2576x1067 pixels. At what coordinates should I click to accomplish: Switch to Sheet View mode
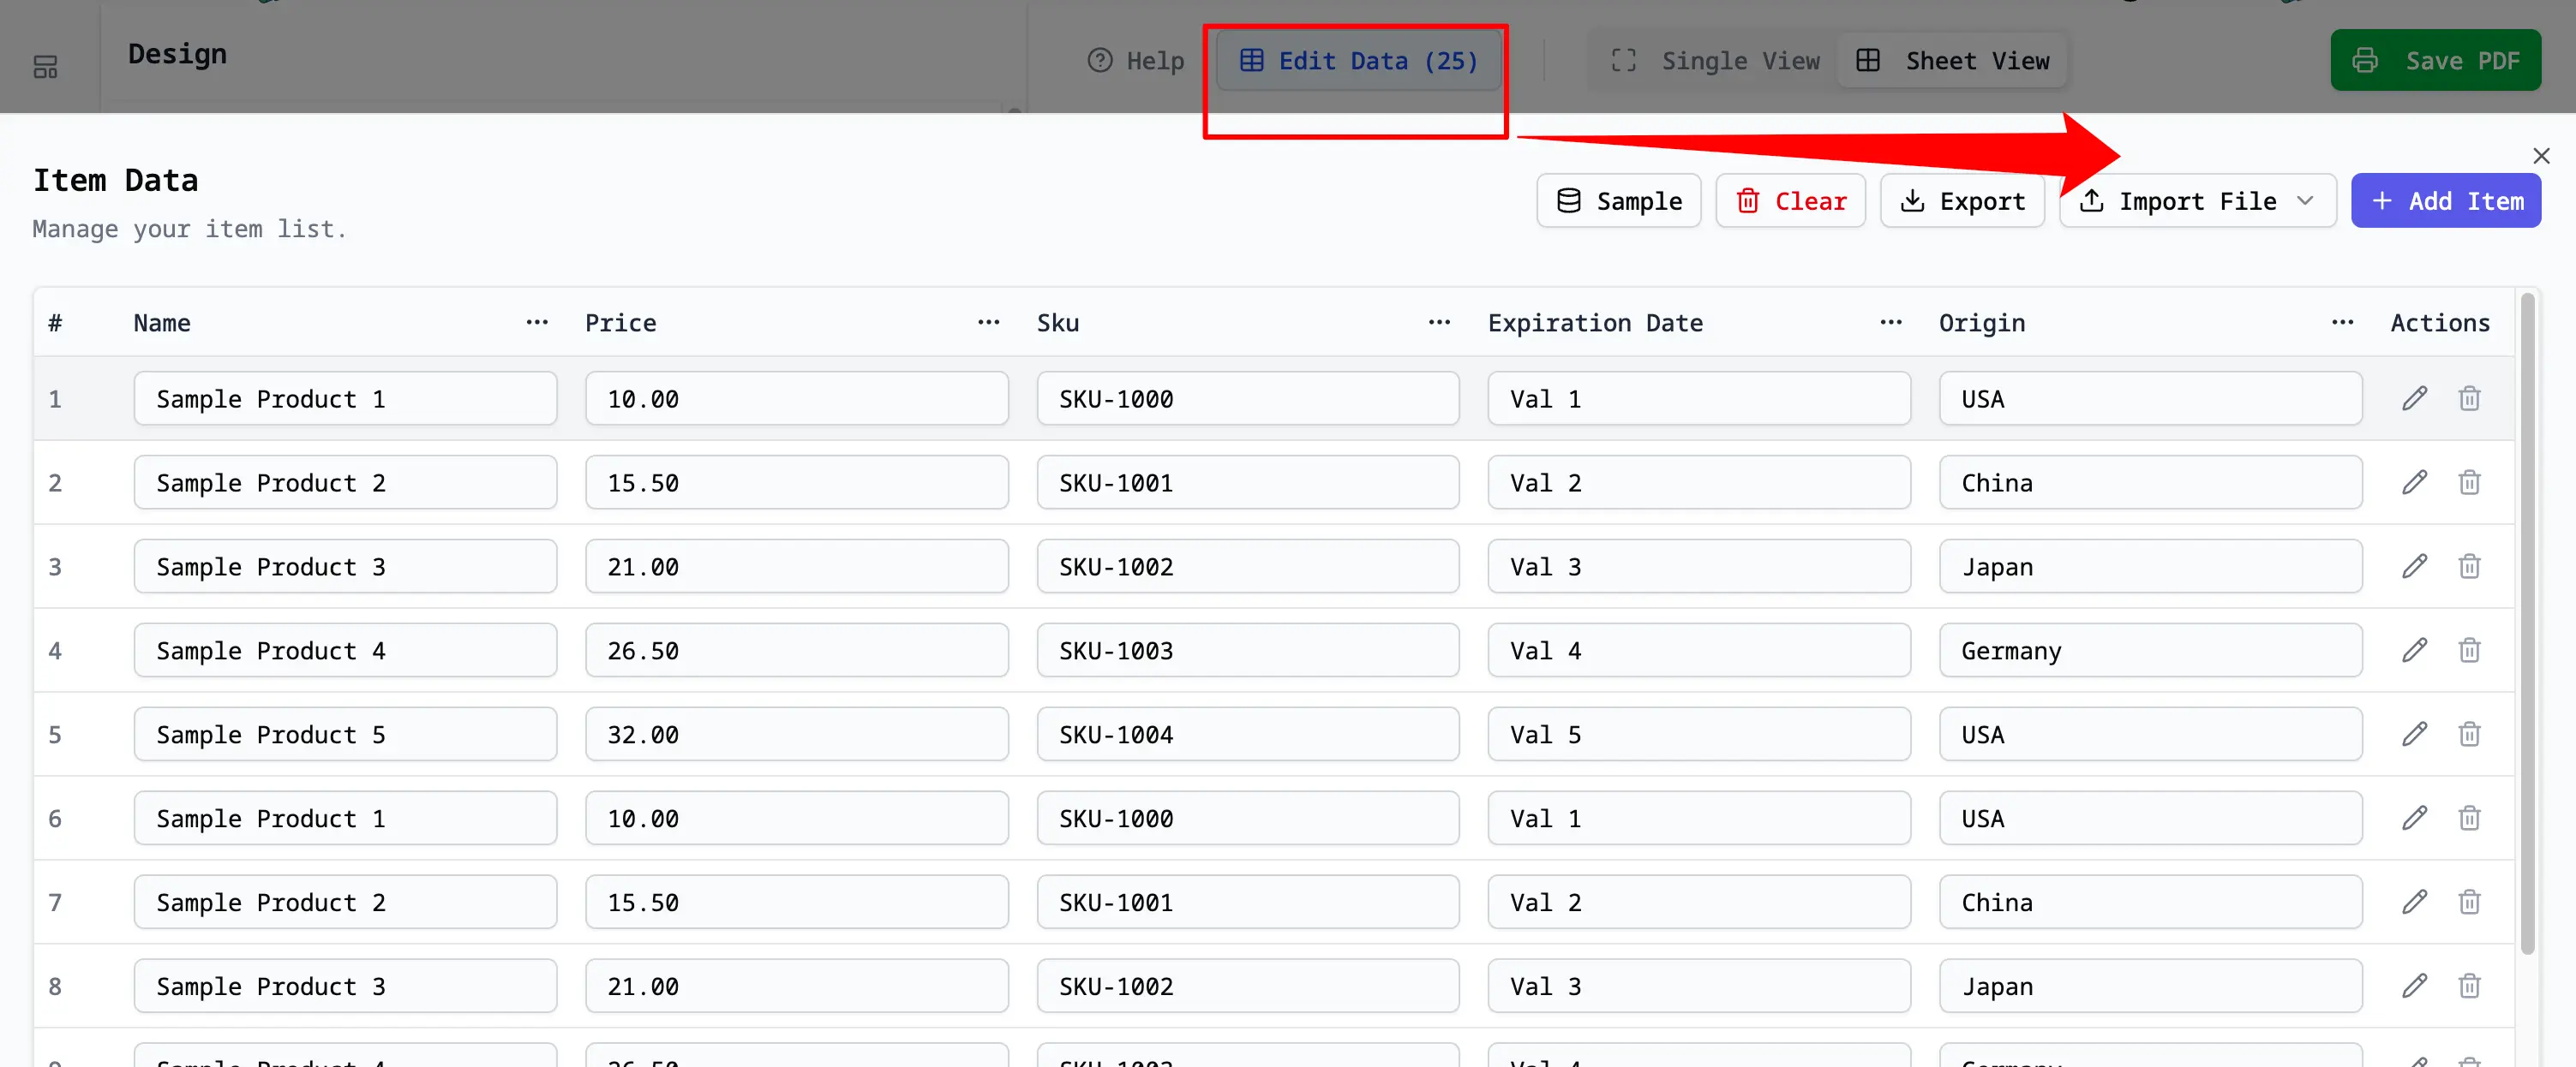pyautogui.click(x=1954, y=61)
